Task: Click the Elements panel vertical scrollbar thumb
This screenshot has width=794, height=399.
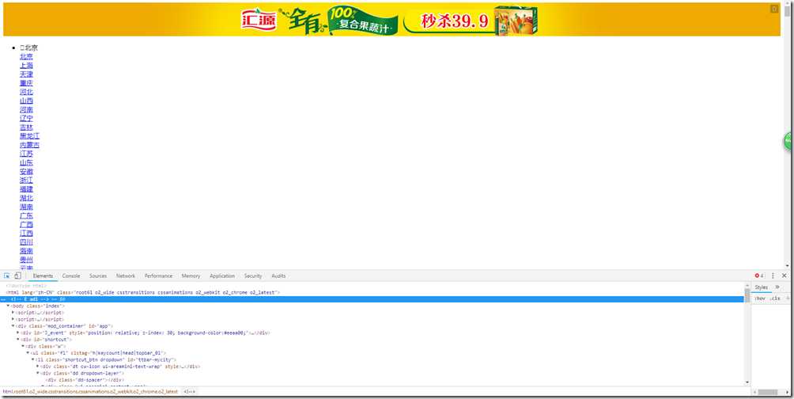Action: tap(747, 294)
